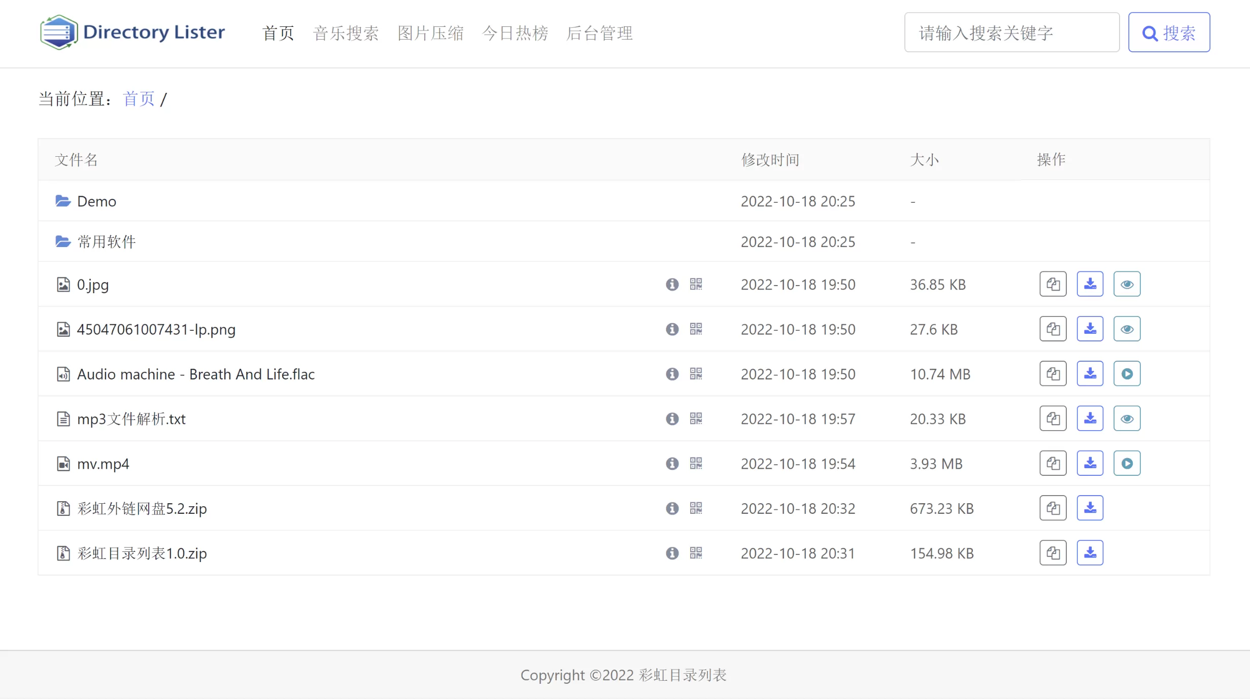
Task: Play the mv.mp4 video file
Action: [1126, 463]
